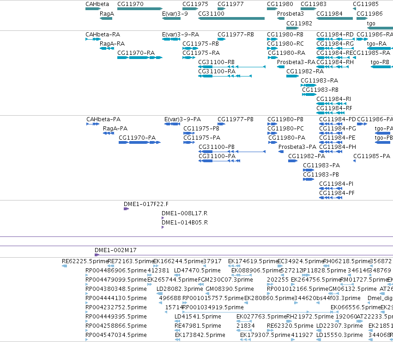
Task: Open the CG11977-PB protein label
Action: [236, 119]
